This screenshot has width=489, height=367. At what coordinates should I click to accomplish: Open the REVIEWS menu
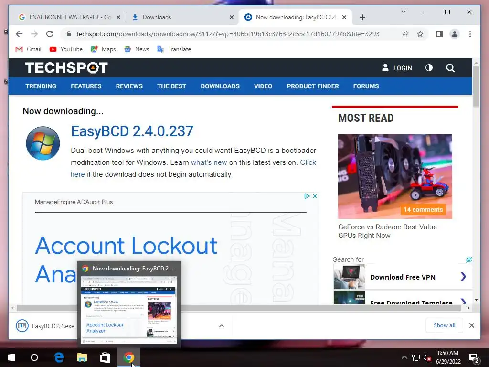129,86
